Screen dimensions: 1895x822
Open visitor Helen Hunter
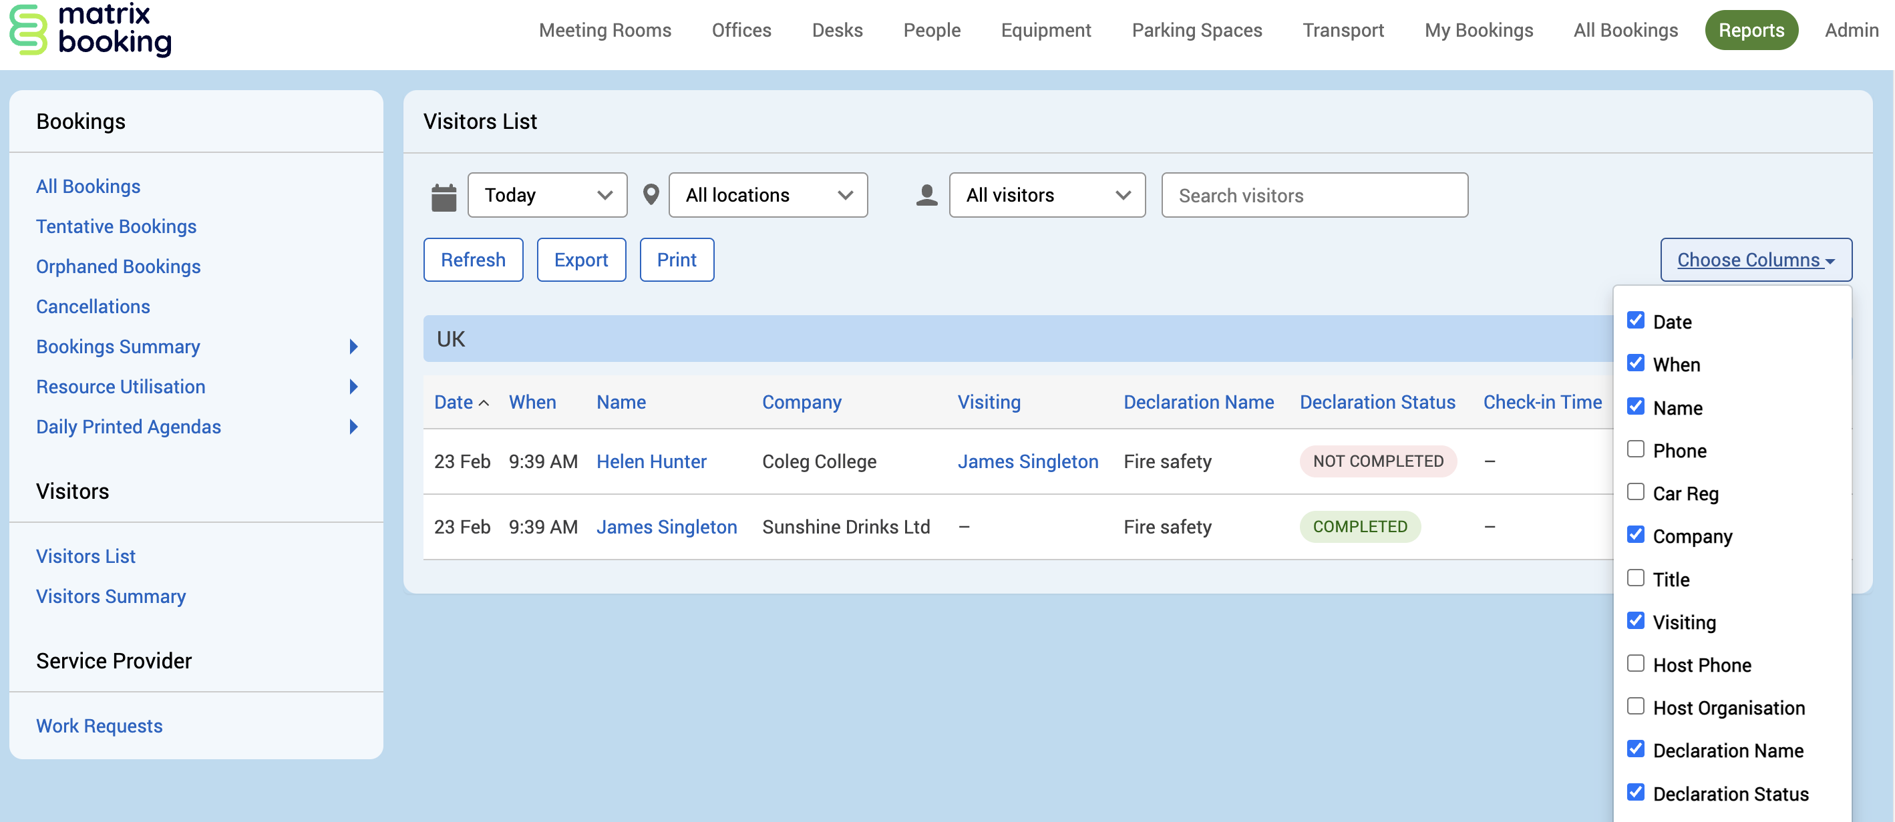coord(651,461)
